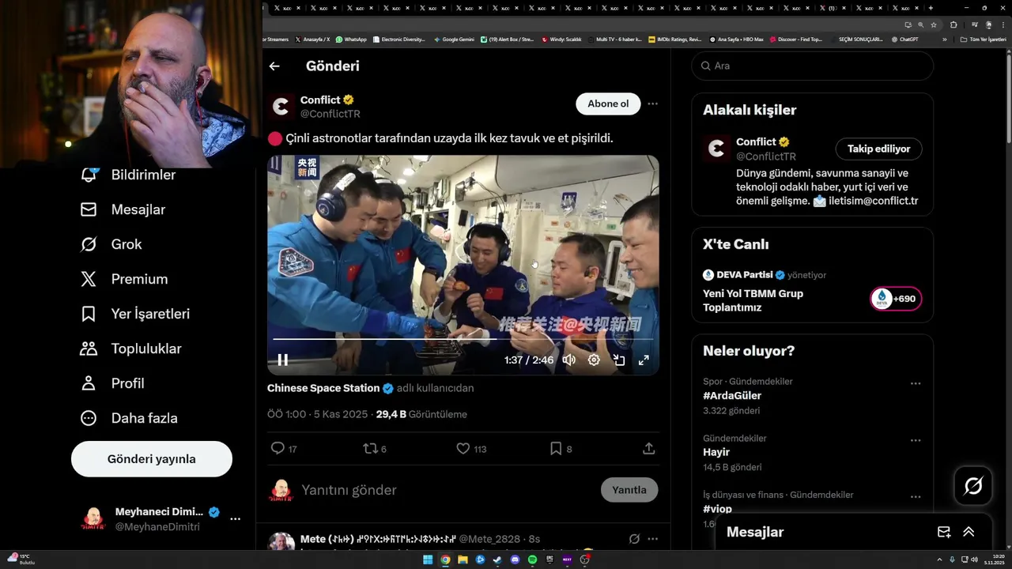
Task: Mute the video with the speaker icon
Action: click(x=568, y=360)
